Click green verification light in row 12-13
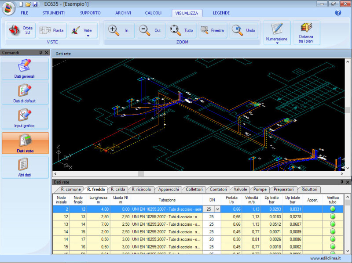 pyautogui.click(x=333, y=216)
